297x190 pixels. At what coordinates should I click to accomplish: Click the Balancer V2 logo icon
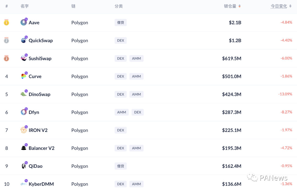[24, 148]
